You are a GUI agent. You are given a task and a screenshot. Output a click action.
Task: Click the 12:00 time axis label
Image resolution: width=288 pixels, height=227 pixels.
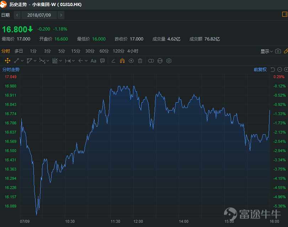138,221
